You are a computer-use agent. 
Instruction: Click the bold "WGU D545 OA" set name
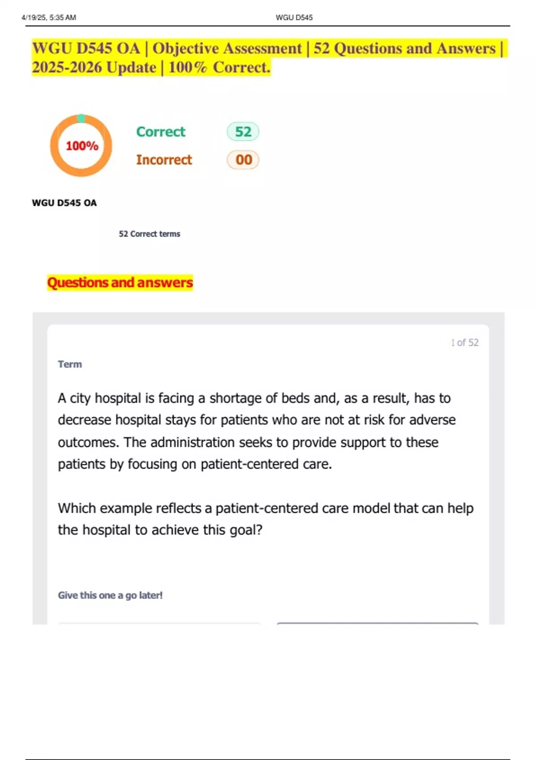pyautogui.click(x=64, y=203)
